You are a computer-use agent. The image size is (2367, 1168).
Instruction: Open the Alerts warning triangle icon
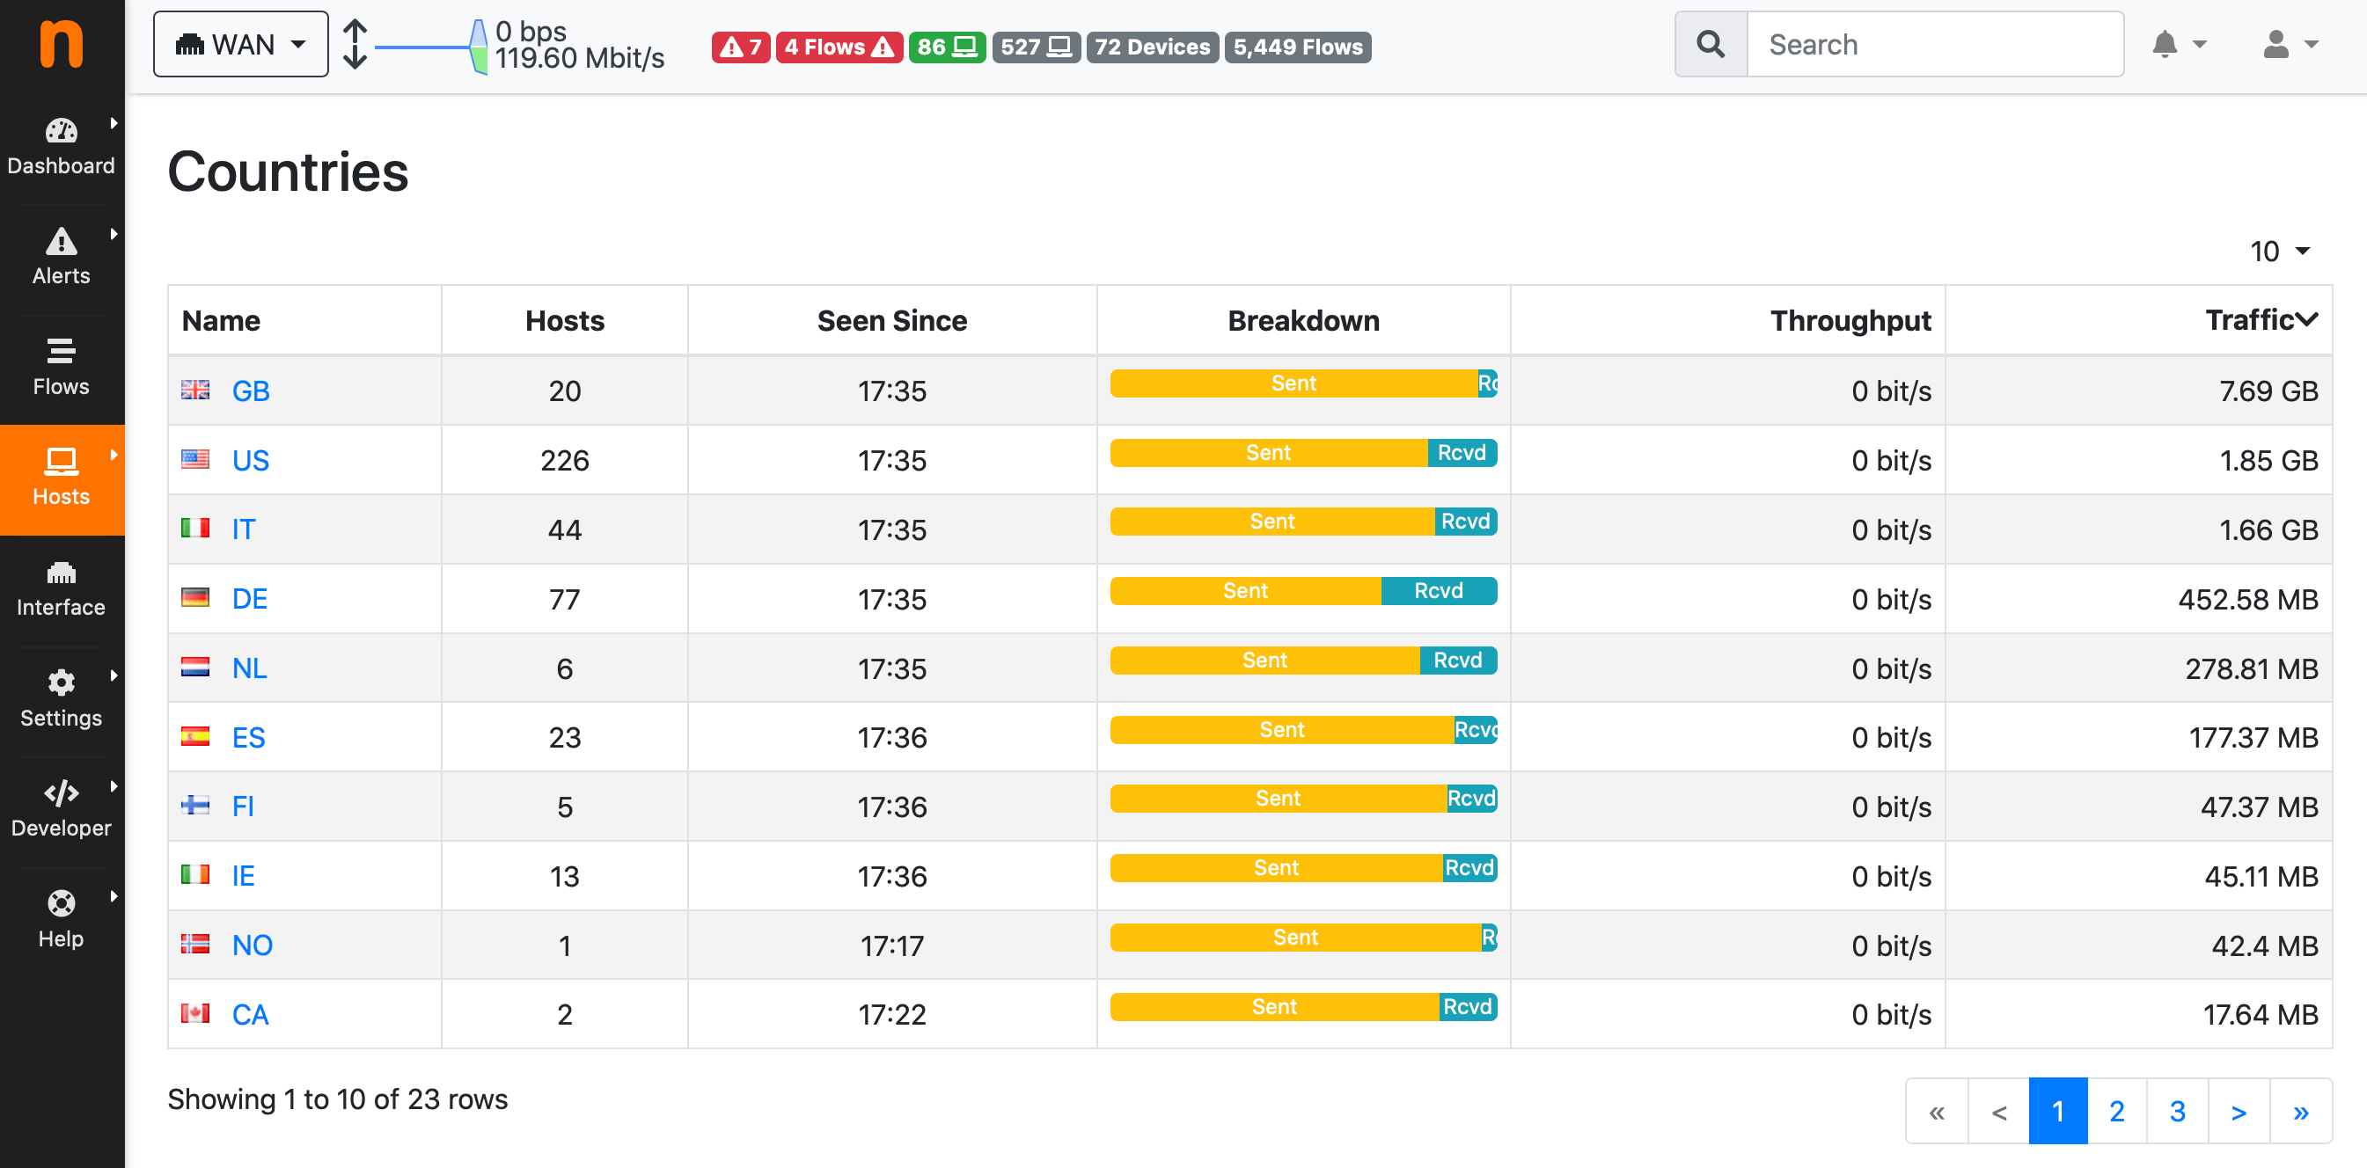coord(61,242)
